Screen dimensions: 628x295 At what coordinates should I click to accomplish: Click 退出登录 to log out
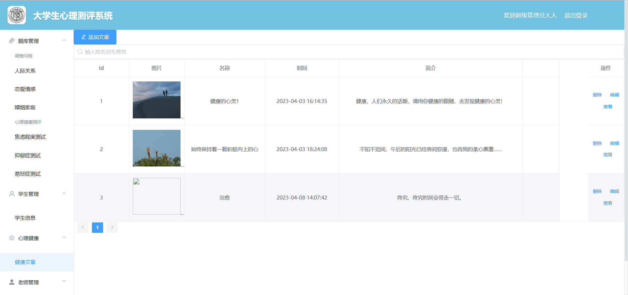coord(576,15)
